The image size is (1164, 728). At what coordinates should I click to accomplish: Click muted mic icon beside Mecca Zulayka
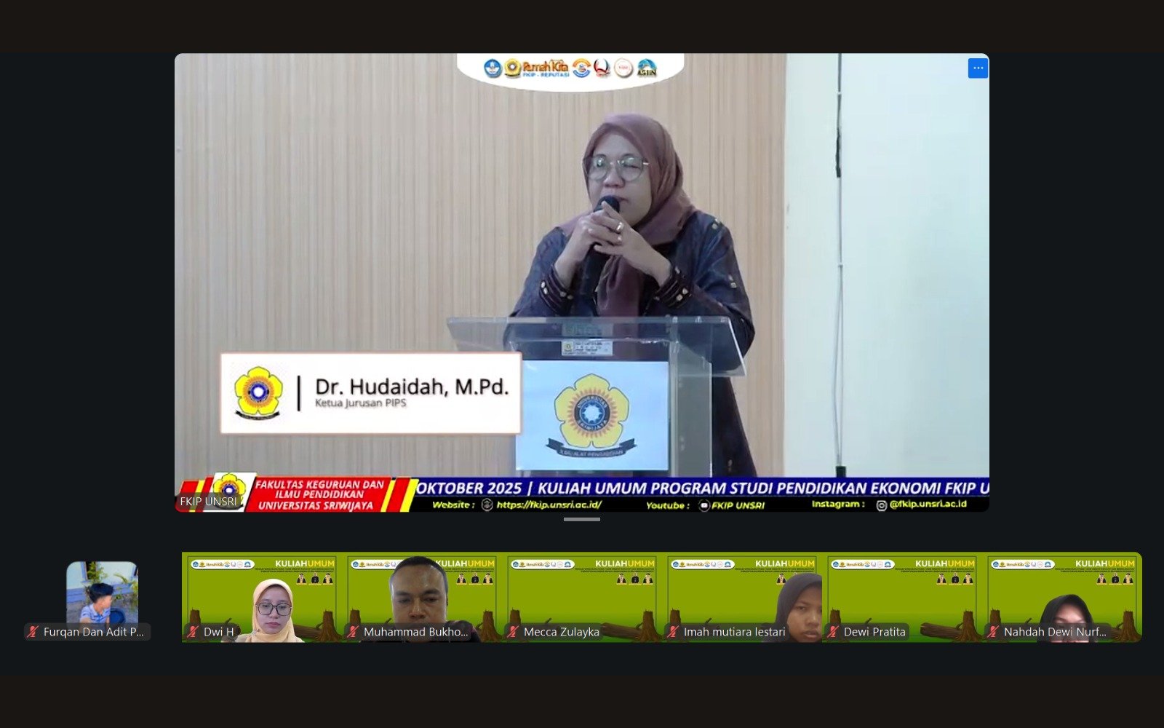pyautogui.click(x=513, y=632)
